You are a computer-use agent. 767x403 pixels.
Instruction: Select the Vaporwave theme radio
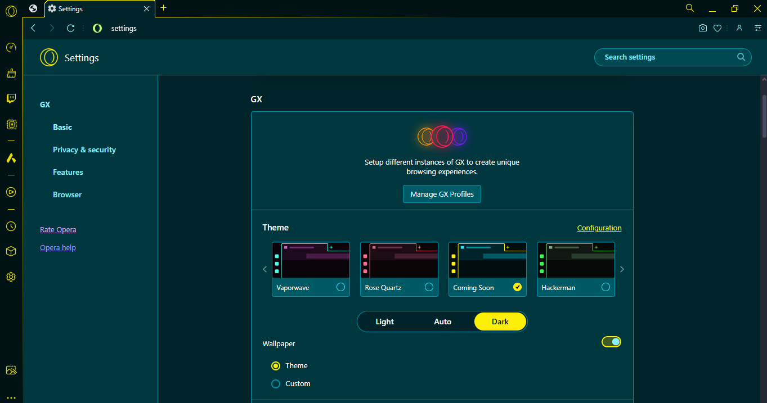point(340,287)
